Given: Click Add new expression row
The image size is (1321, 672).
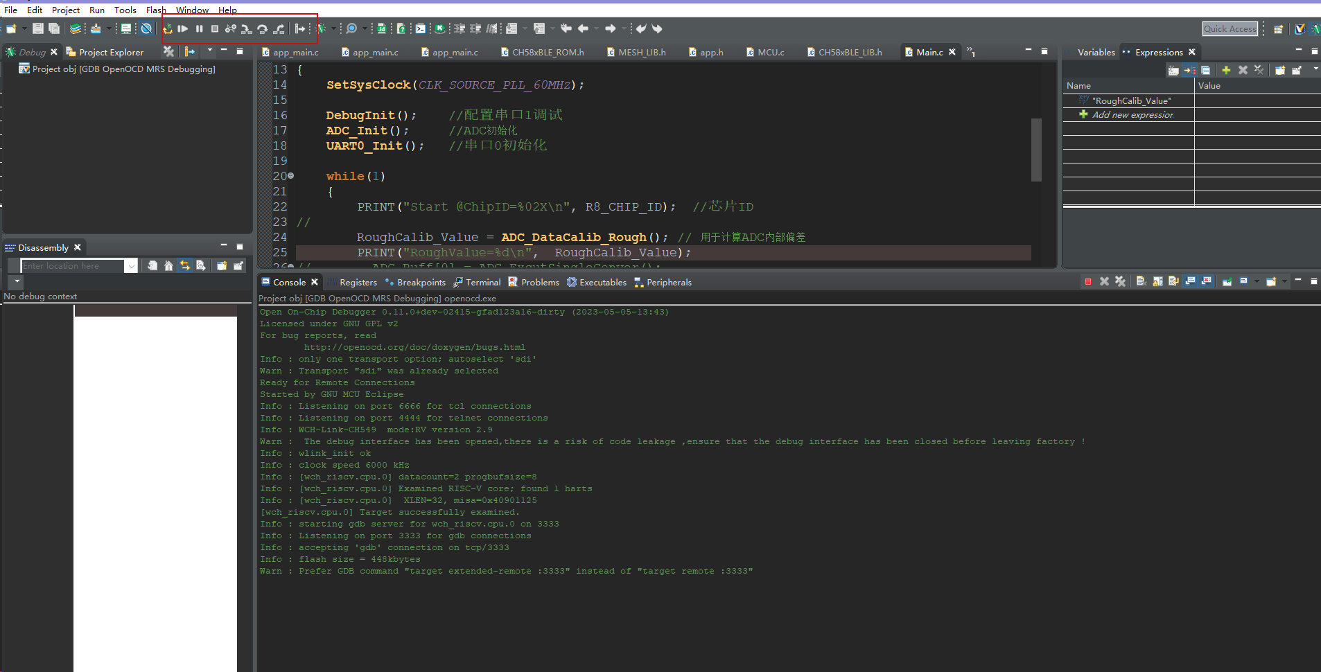Looking at the screenshot, I should coord(1132,115).
